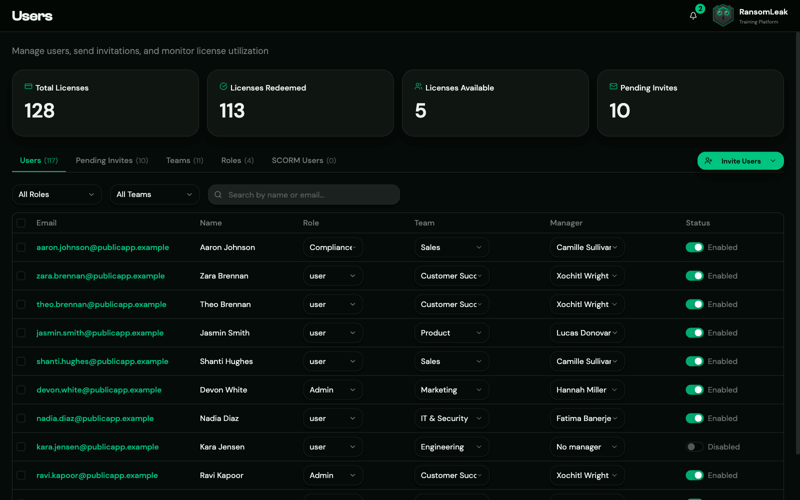Open Jasmin Smith's Product team dropdown
The image size is (800, 500).
point(451,333)
